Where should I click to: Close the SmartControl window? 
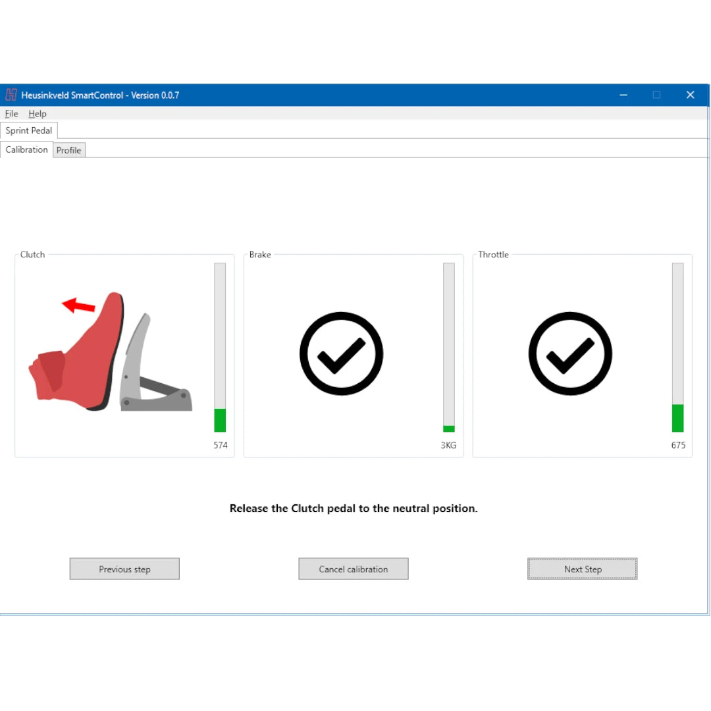tap(690, 95)
